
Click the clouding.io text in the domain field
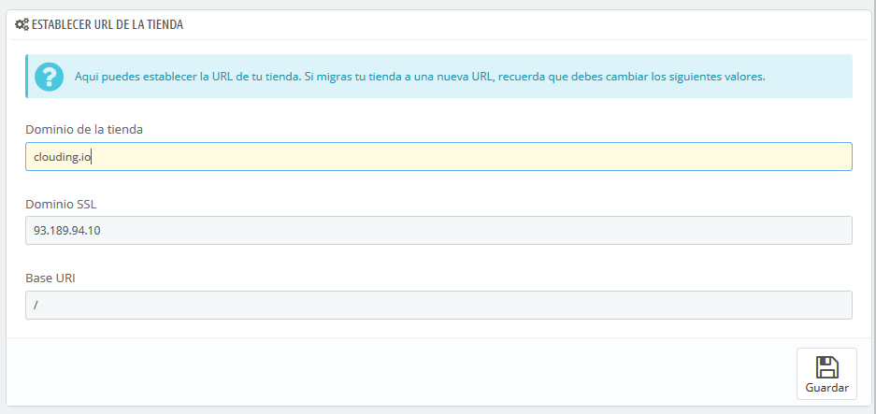tap(63, 157)
